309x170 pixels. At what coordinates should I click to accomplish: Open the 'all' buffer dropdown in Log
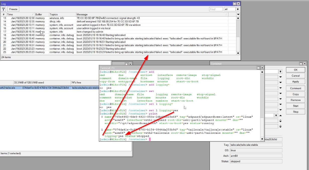(x=237, y=9)
